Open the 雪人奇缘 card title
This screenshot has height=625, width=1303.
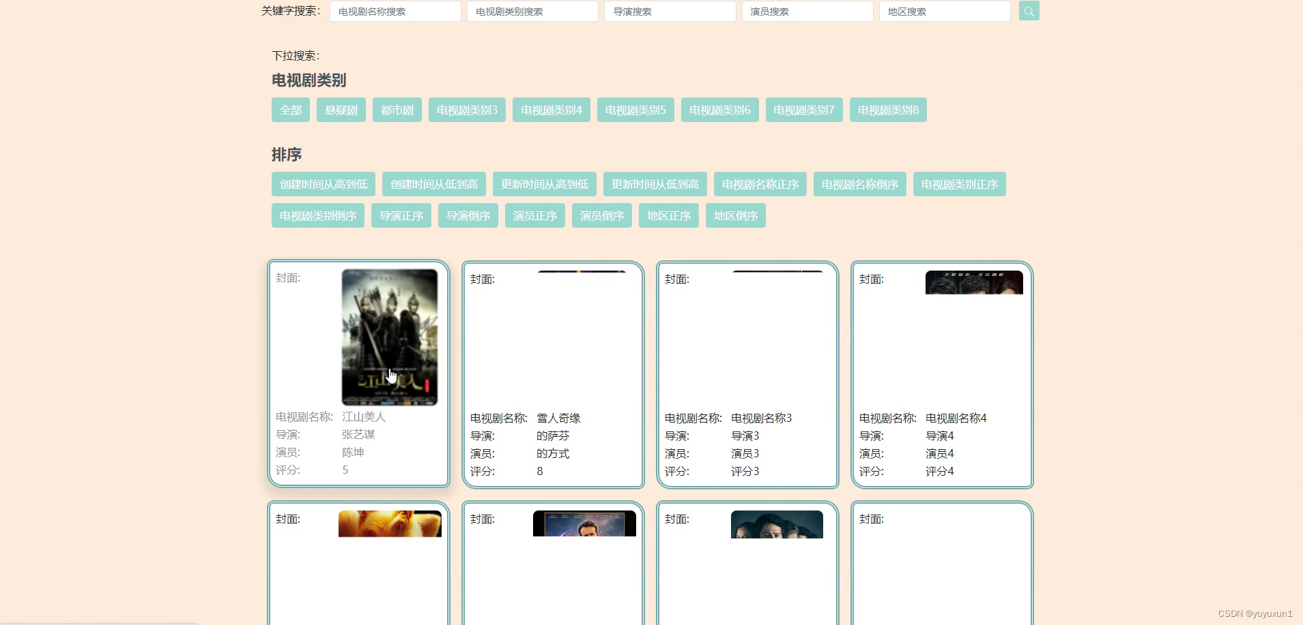point(558,418)
